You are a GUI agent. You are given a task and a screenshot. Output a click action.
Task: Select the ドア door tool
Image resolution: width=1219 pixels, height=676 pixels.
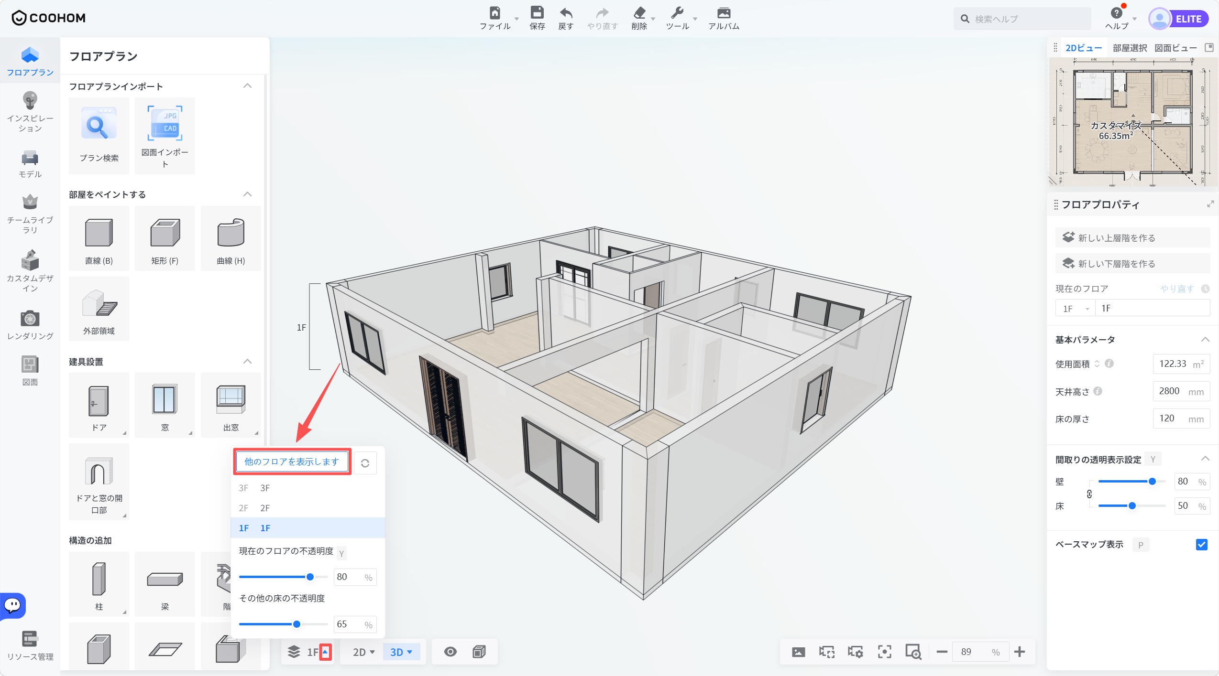[x=99, y=405]
